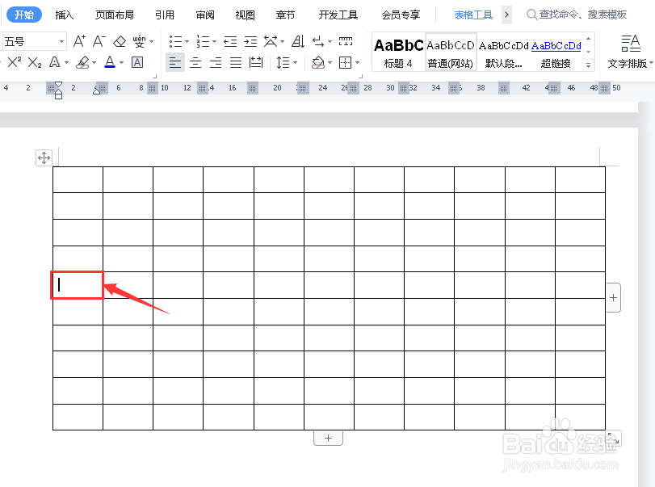This screenshot has width=655, height=487.
Task: Expand the highlight color dropdown arrow
Action: [x=94, y=63]
